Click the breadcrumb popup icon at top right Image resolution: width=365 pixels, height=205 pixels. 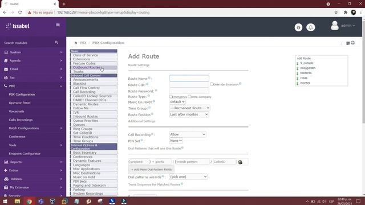tap(348, 43)
